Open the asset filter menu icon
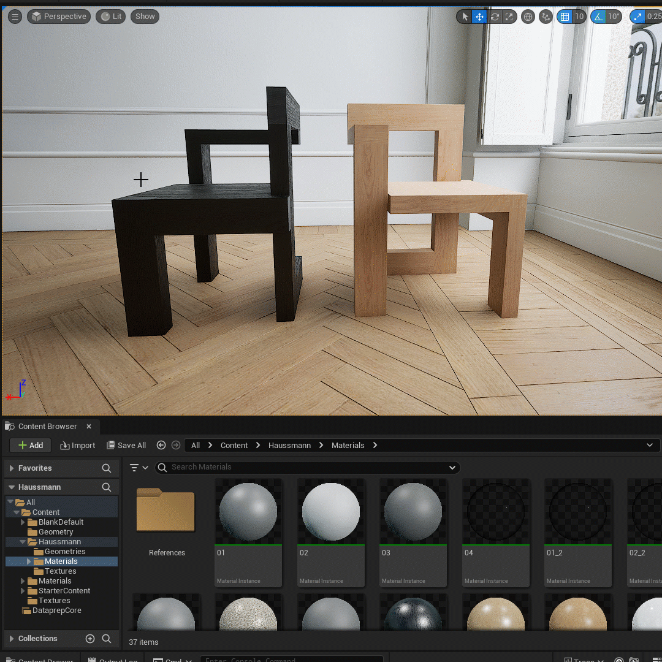This screenshot has width=662, height=662. (x=138, y=467)
